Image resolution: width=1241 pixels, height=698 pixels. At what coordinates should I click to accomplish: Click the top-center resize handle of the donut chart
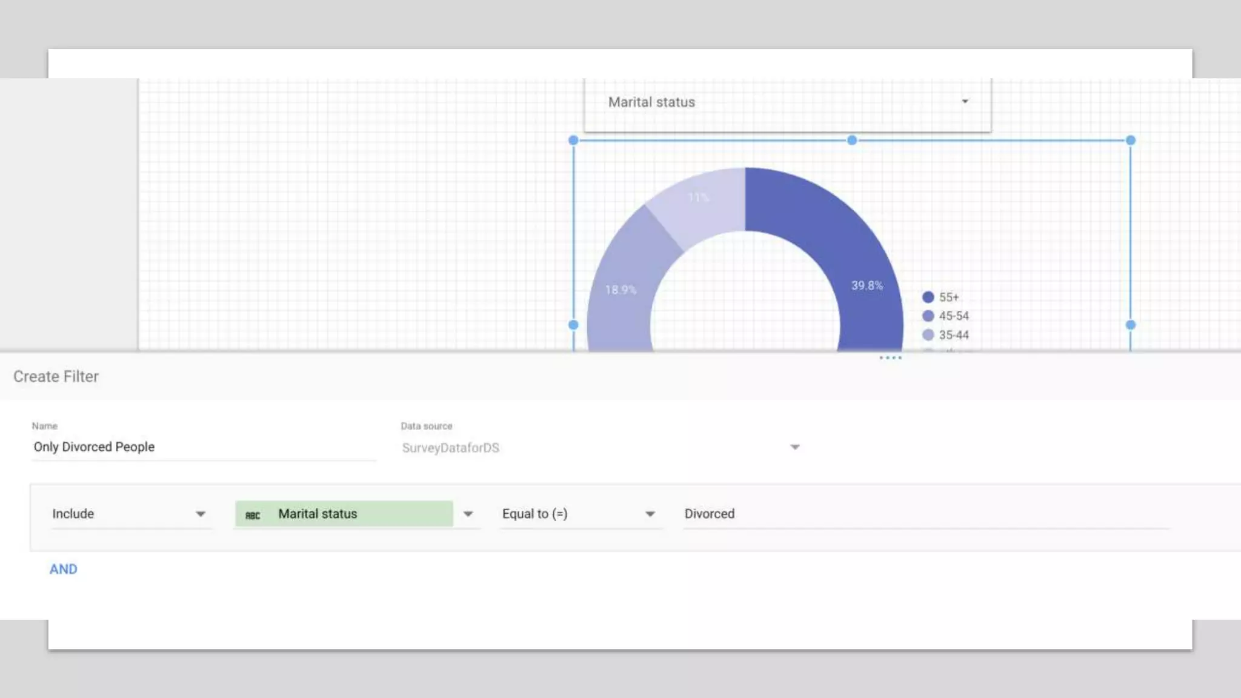[852, 141]
